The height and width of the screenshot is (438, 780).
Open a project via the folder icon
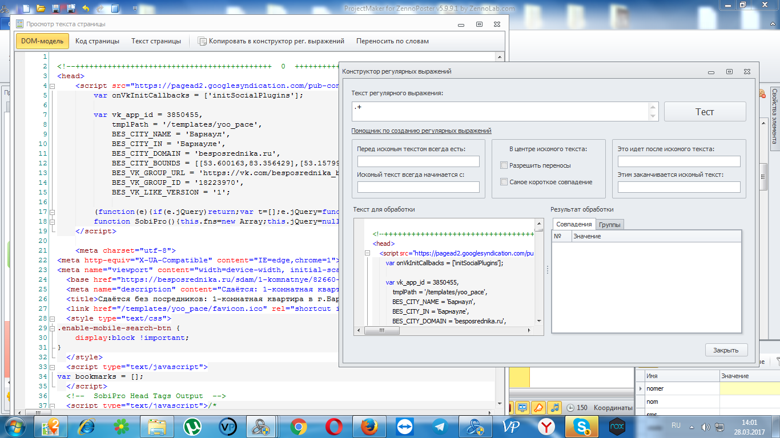41,8
